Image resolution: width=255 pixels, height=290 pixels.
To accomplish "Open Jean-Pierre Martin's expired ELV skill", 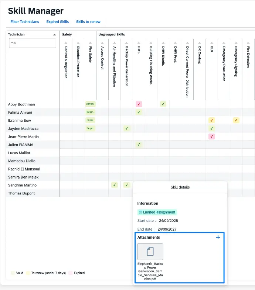I will [211, 137].
